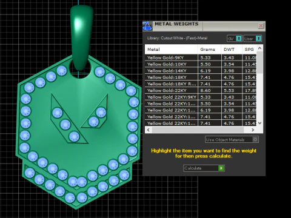The image size is (291, 218).
Task: Click the vertical scrollbar thumb
Action: click(260, 62)
